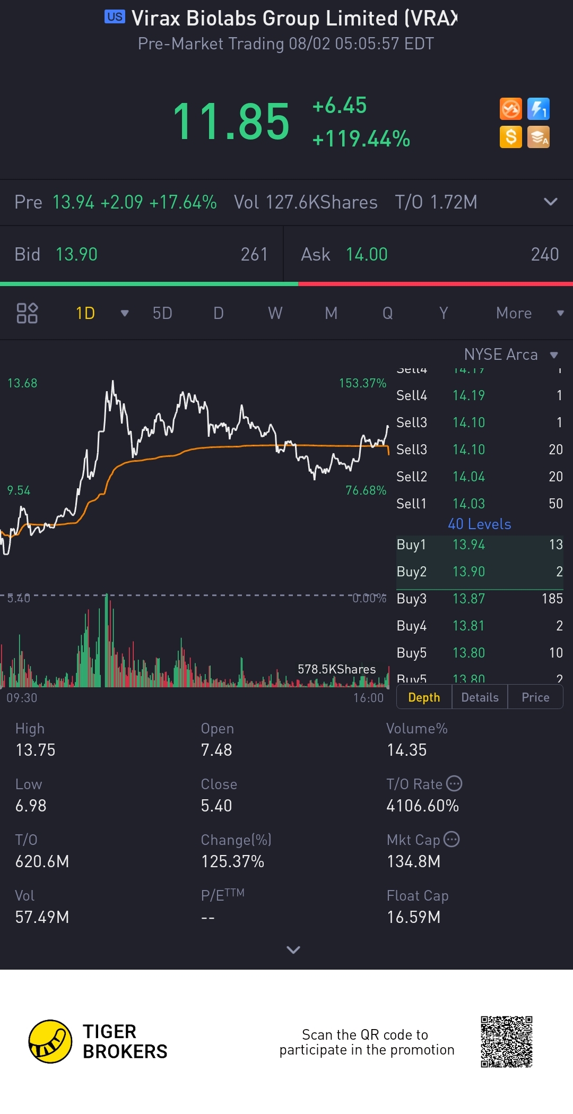Select the Depth tab

(424, 697)
